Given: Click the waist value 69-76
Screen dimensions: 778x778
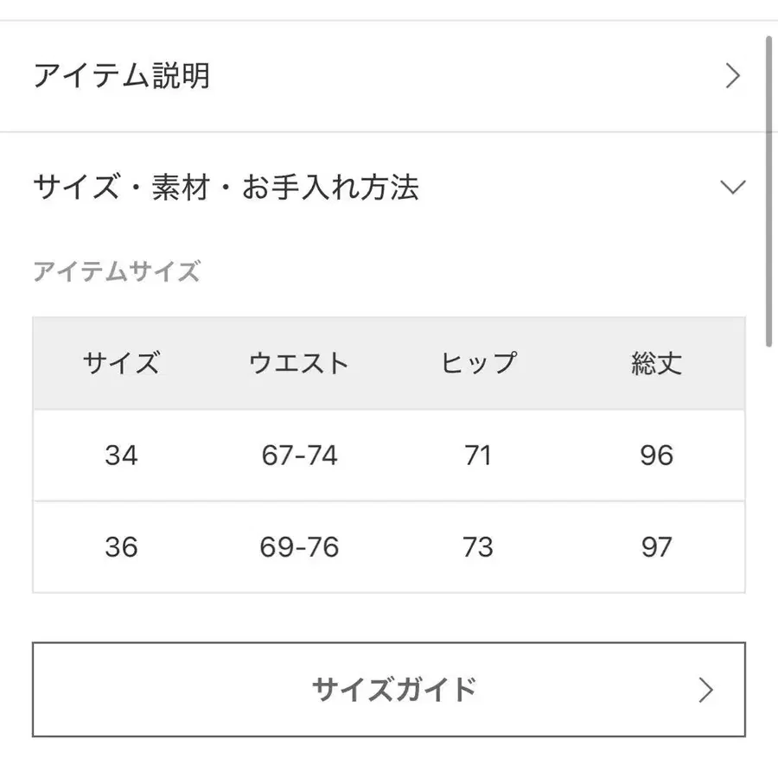Looking at the screenshot, I should (x=298, y=547).
